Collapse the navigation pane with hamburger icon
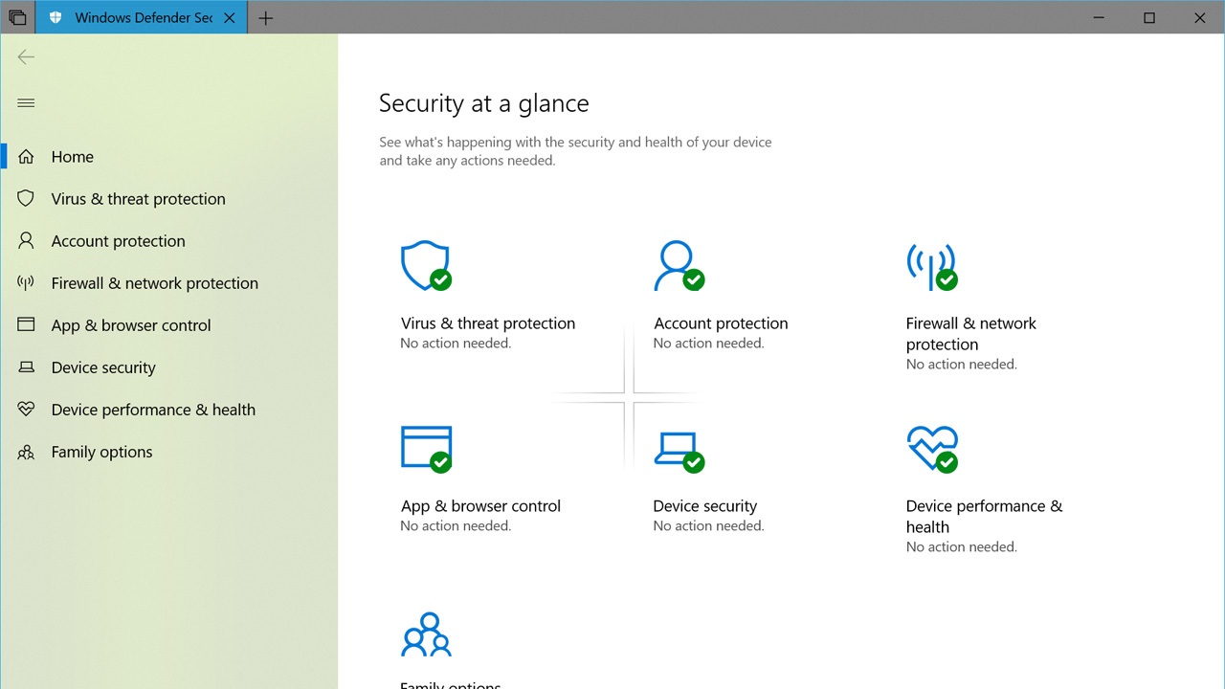This screenshot has width=1225, height=689. click(x=26, y=102)
